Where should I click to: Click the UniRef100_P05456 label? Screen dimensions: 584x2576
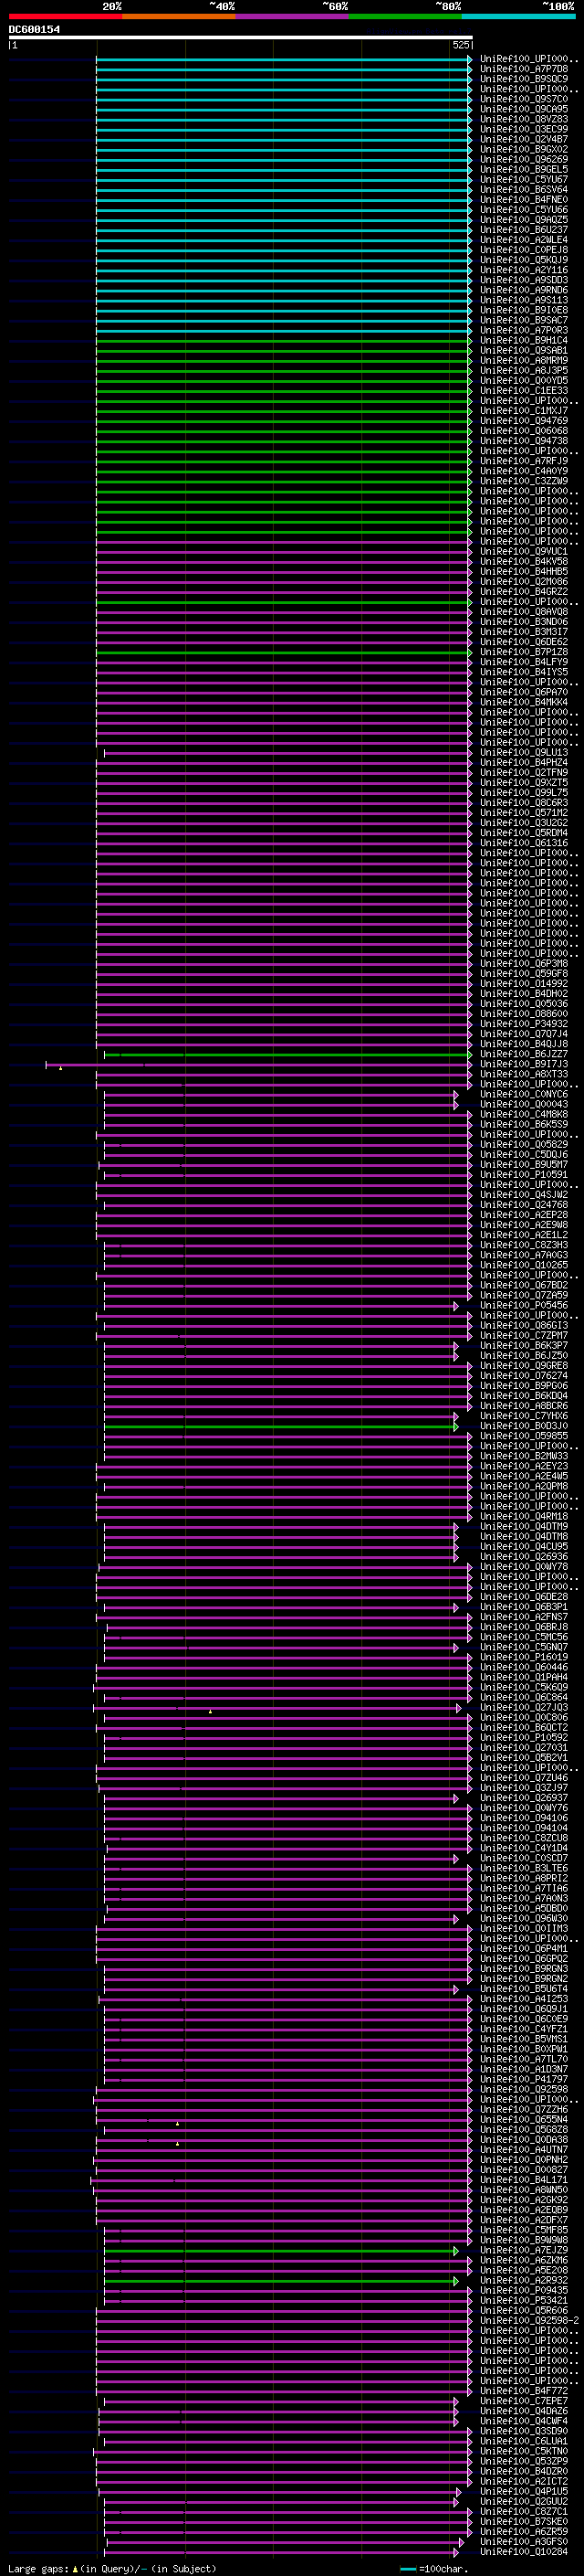click(x=524, y=1305)
